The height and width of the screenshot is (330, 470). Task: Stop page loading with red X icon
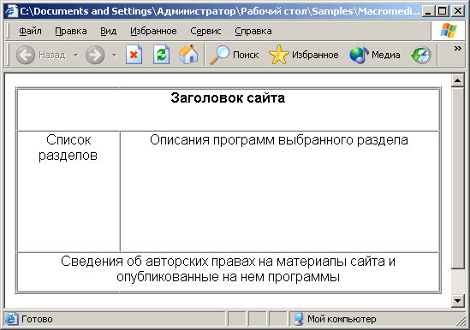(134, 55)
